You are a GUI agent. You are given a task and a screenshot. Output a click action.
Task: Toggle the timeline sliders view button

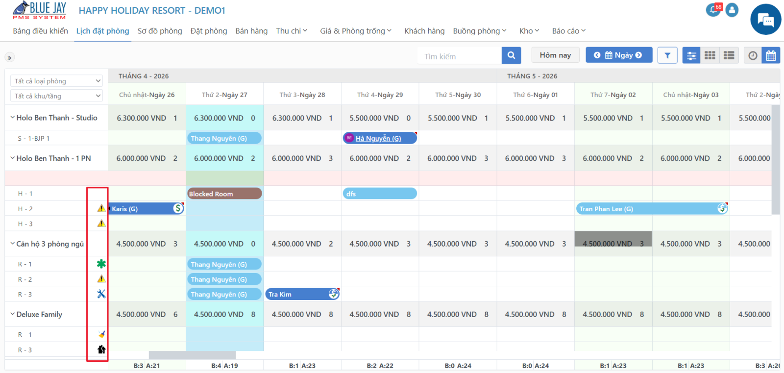click(x=691, y=55)
